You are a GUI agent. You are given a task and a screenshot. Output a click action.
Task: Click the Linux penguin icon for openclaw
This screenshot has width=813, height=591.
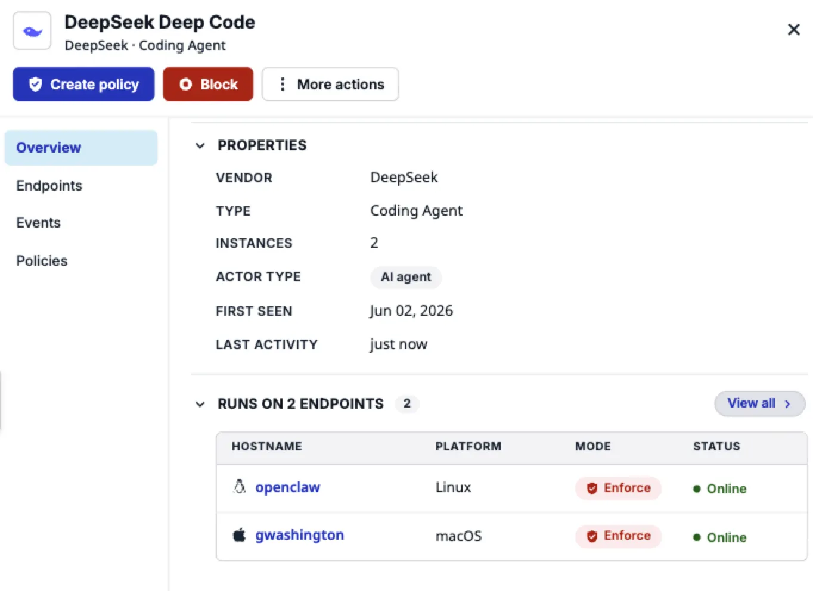tap(240, 487)
